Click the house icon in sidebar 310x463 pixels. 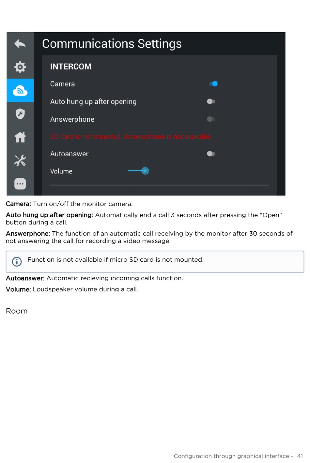(x=20, y=137)
